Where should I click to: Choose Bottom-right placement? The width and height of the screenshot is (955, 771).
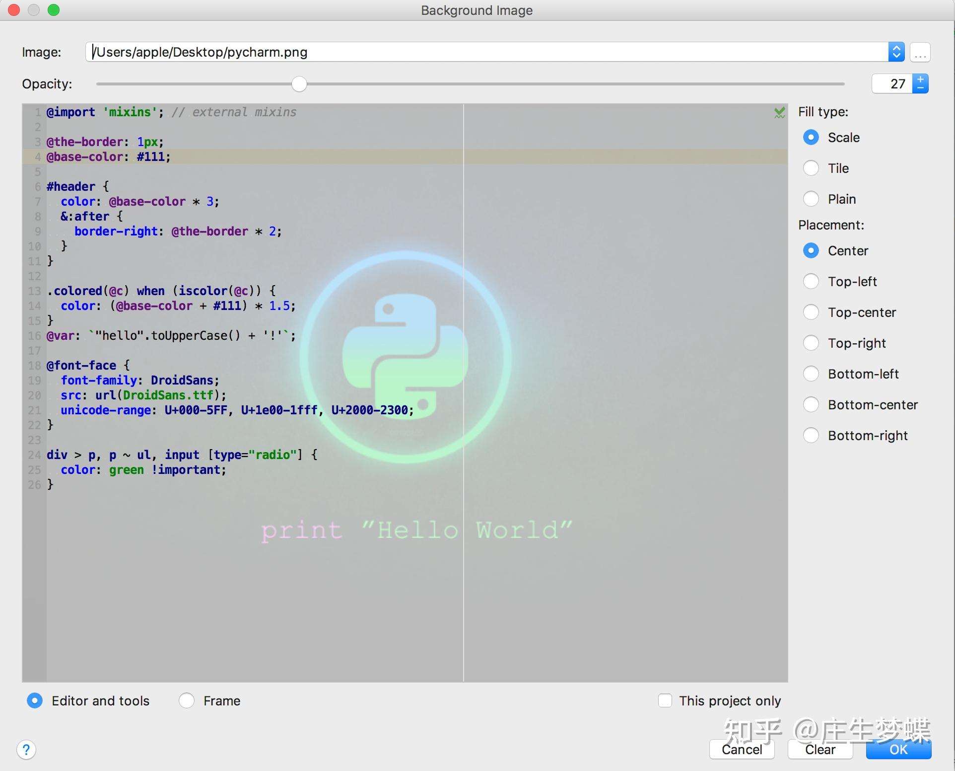811,436
